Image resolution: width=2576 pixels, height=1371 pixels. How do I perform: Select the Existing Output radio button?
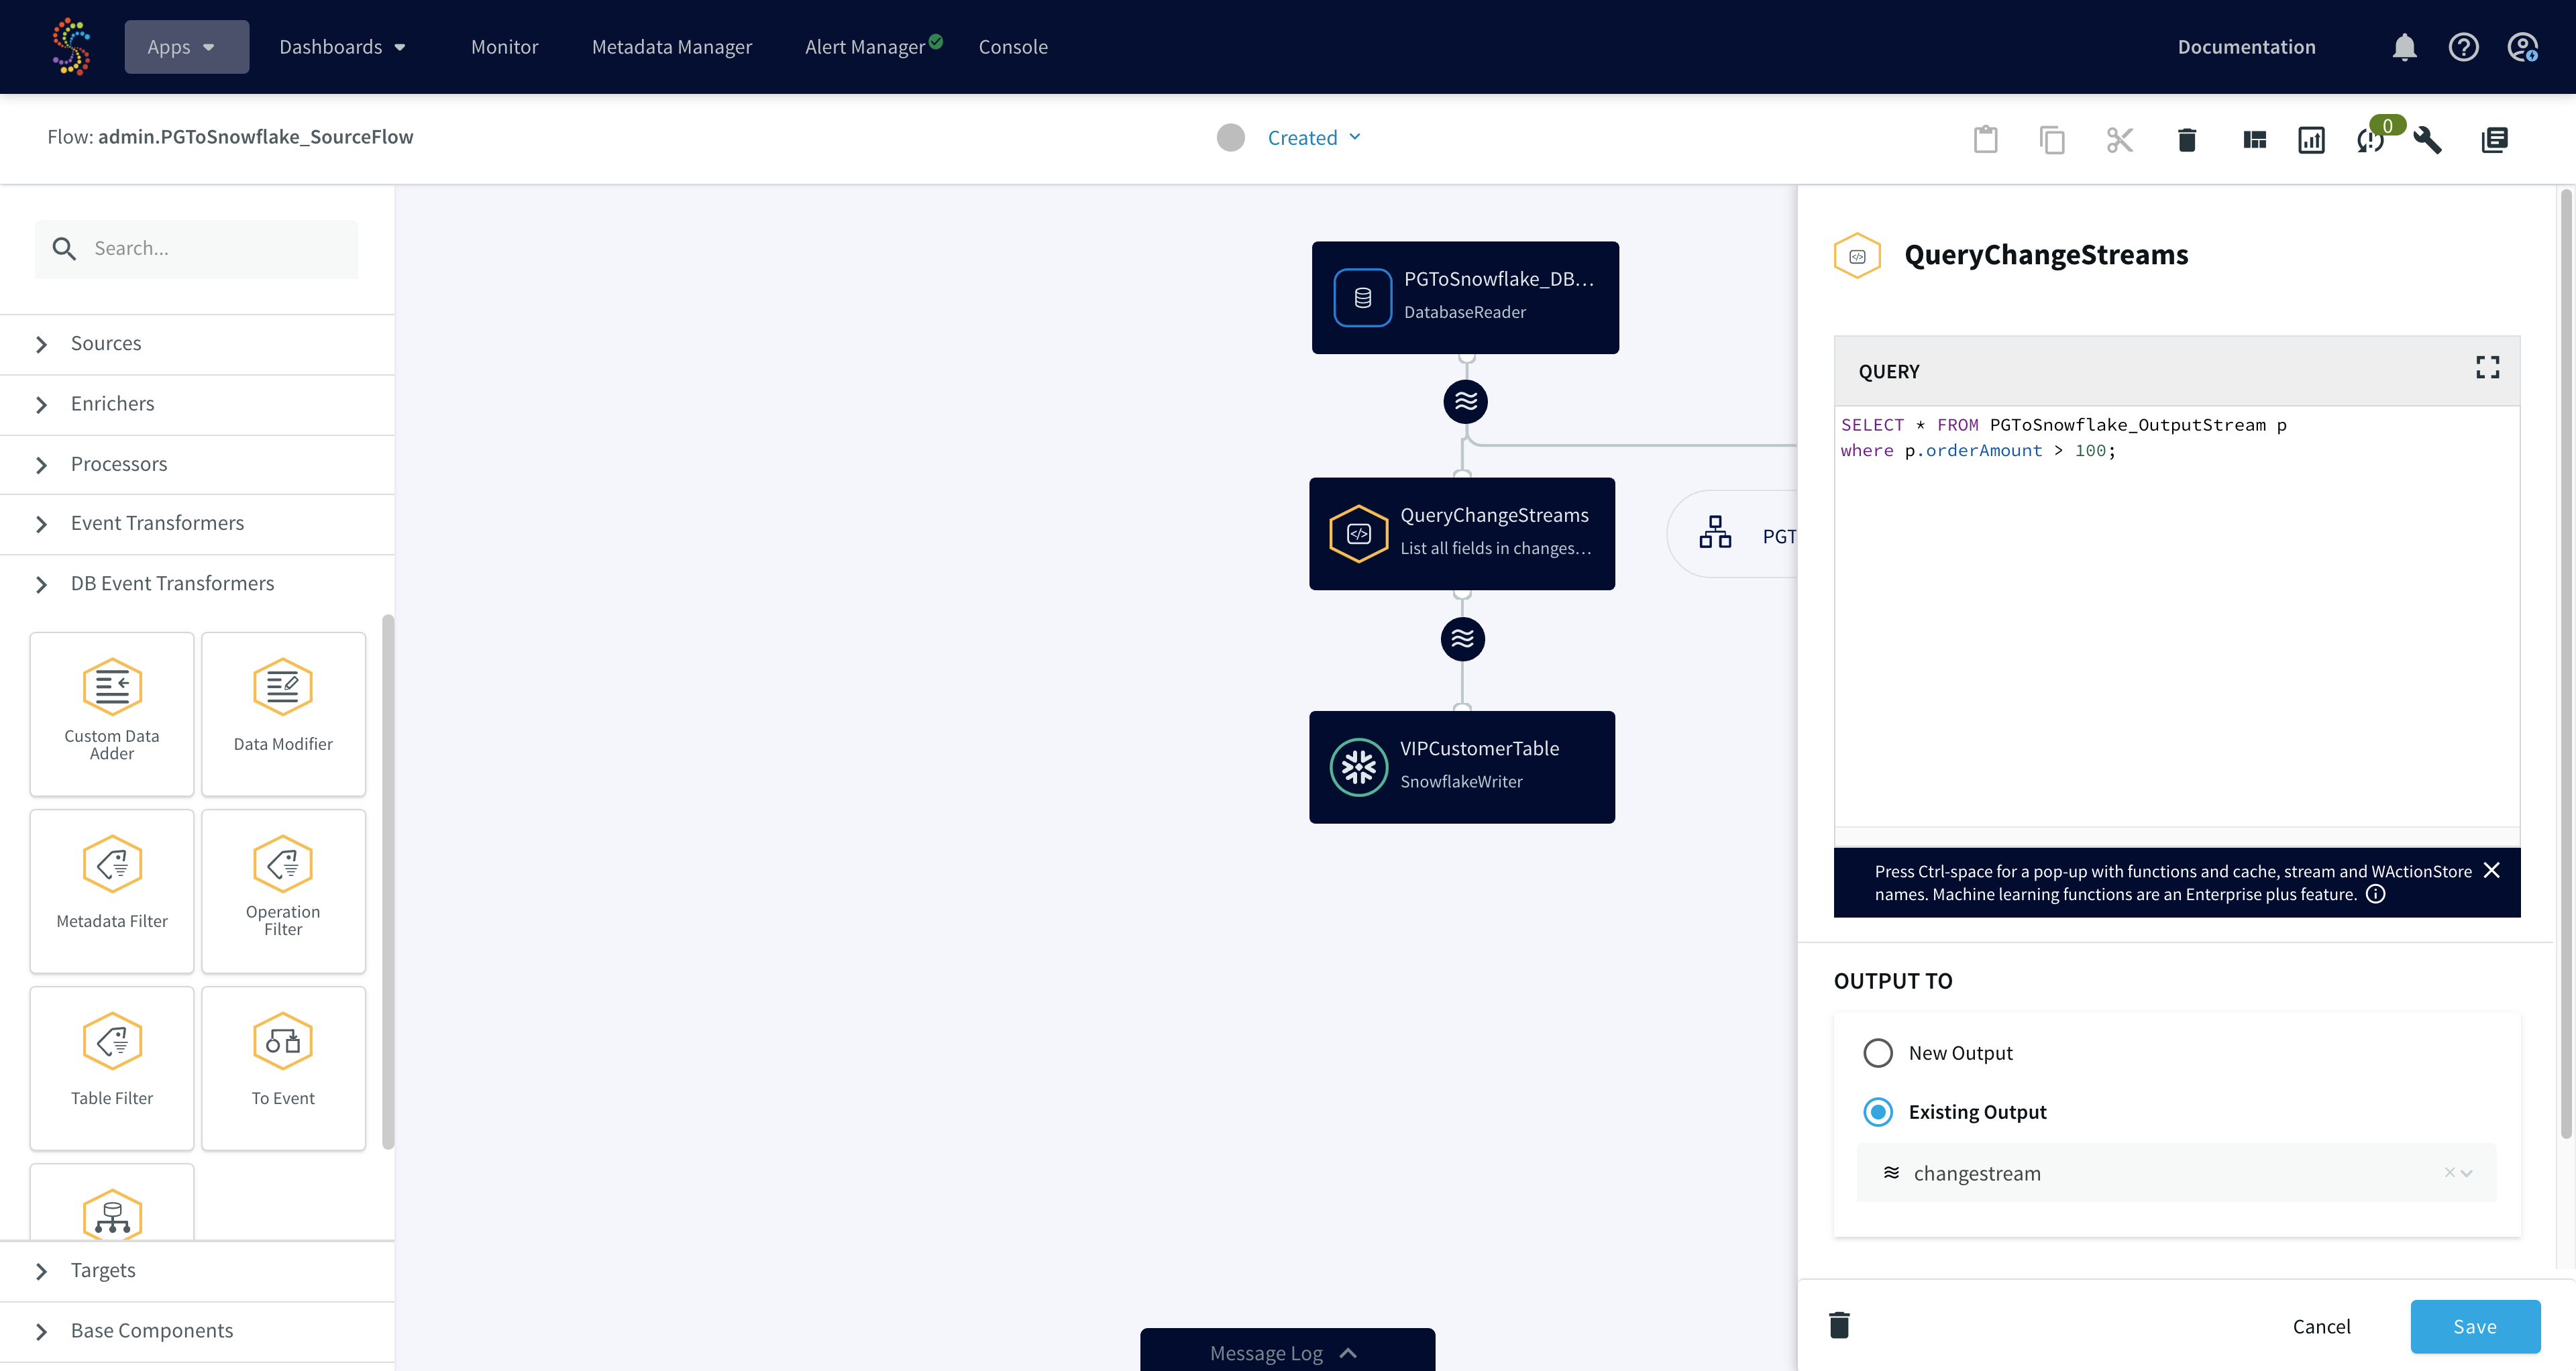1878,1112
